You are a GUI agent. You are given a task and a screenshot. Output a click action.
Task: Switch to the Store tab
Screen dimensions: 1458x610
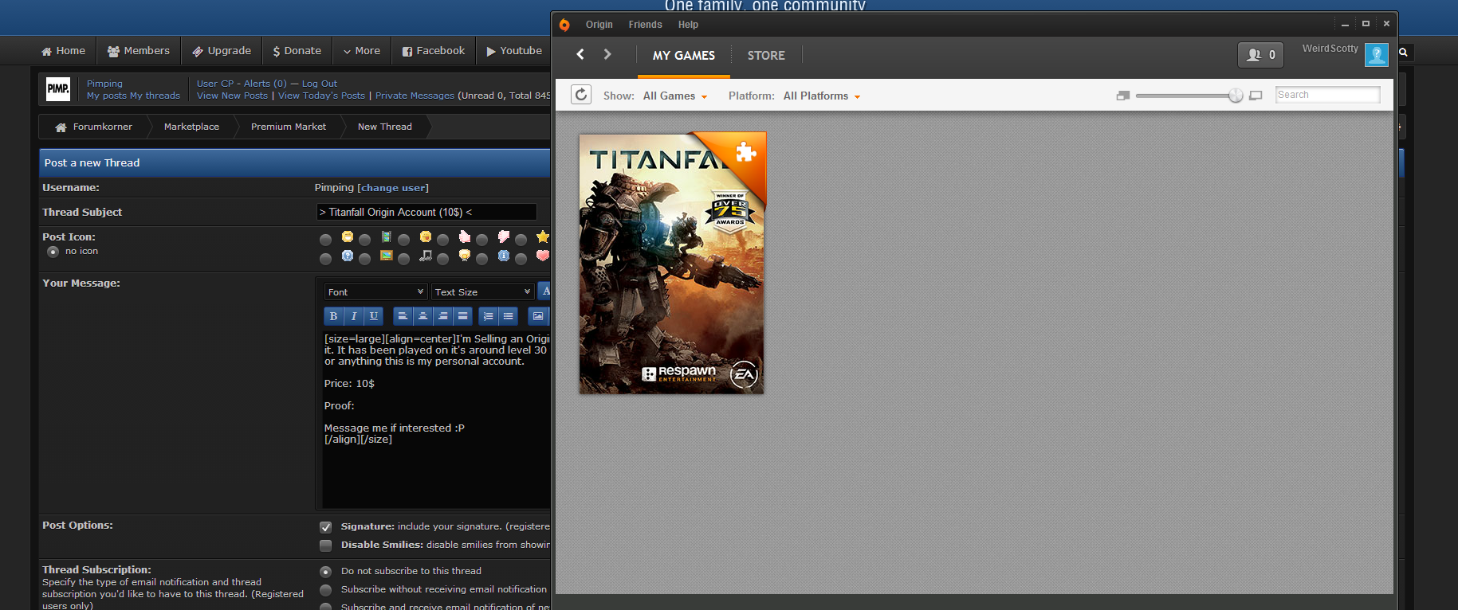click(x=766, y=55)
